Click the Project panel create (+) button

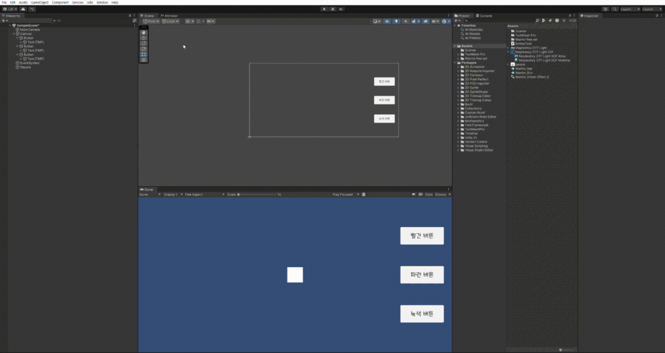tap(457, 20)
